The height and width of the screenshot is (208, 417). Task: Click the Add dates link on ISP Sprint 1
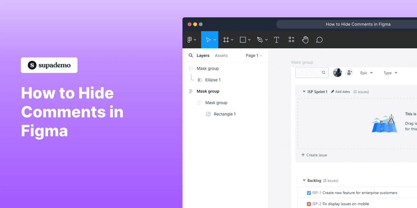pos(341,92)
